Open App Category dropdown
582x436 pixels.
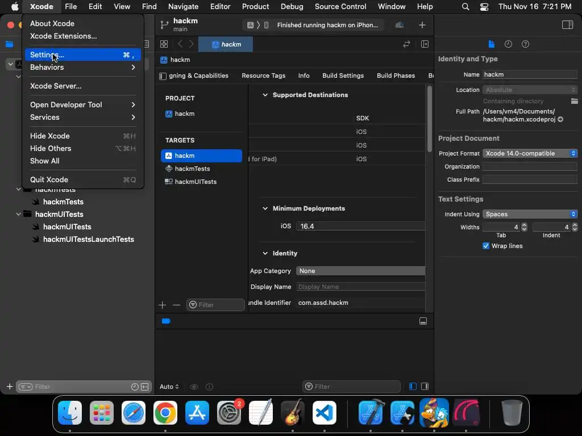click(x=361, y=271)
